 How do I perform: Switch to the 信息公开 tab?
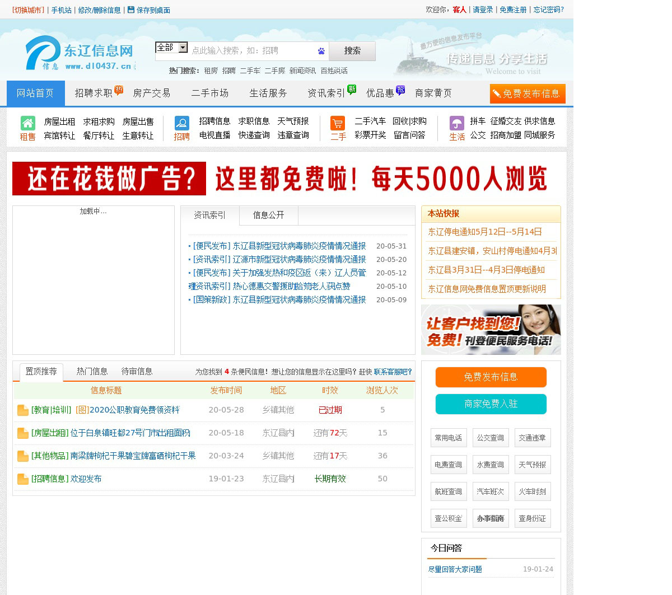pyautogui.click(x=268, y=215)
